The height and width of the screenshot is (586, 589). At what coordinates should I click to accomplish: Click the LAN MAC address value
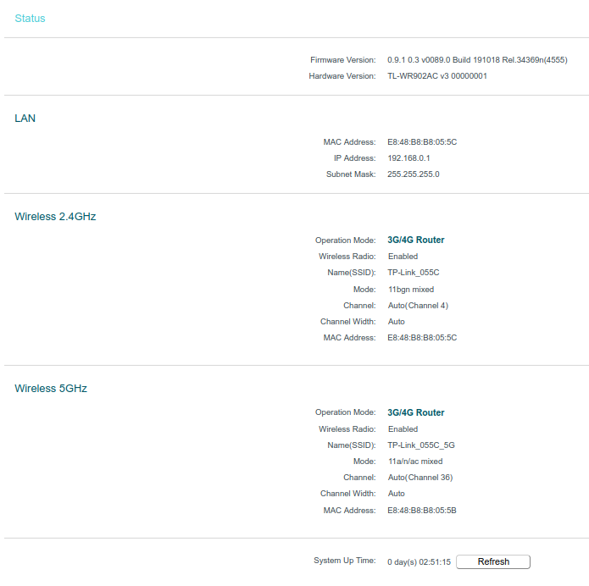point(422,142)
